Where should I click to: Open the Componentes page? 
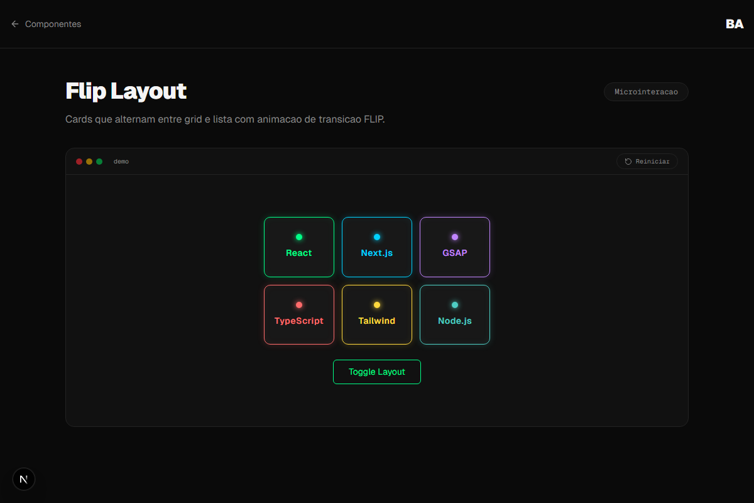[53, 24]
